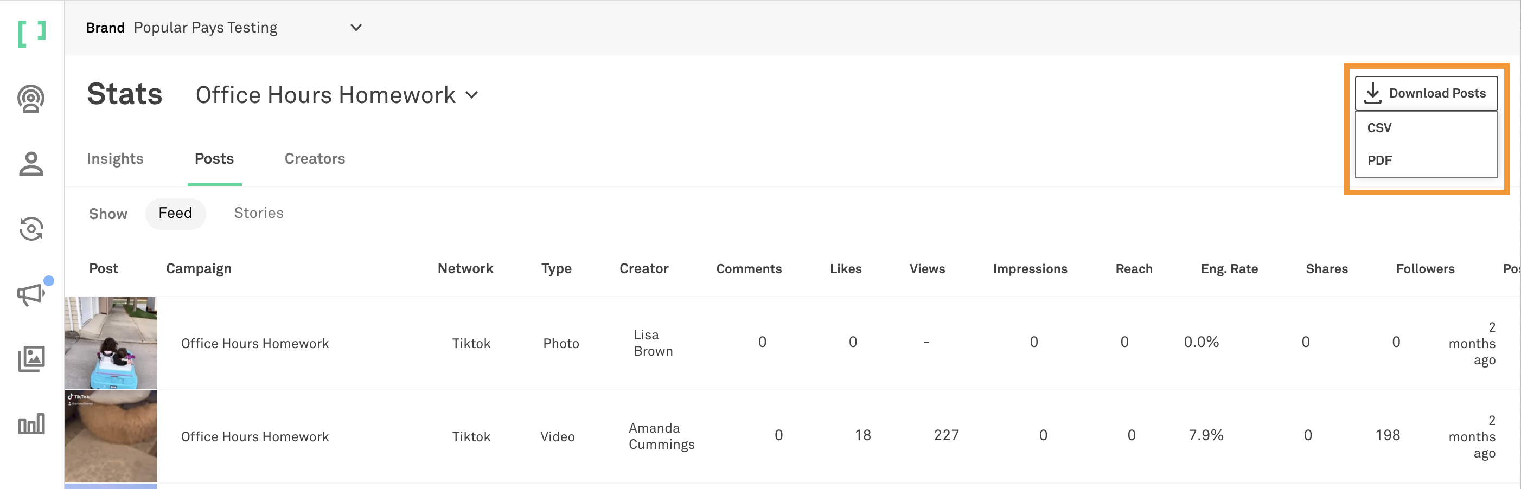Sort by the Likes column header

(846, 269)
